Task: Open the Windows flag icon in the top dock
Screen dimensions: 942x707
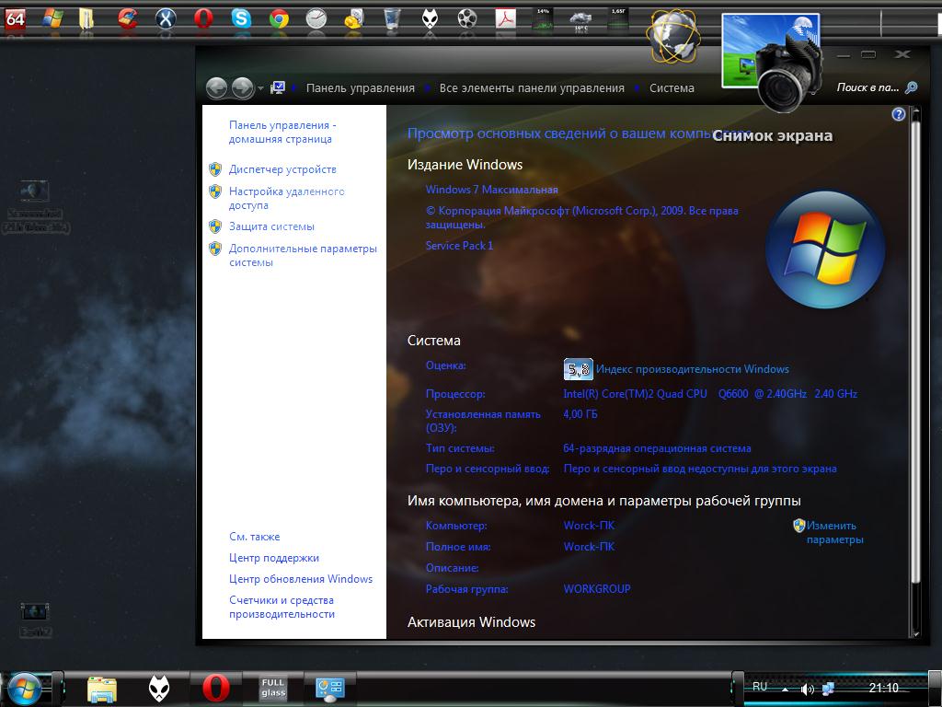Action: click(52, 18)
